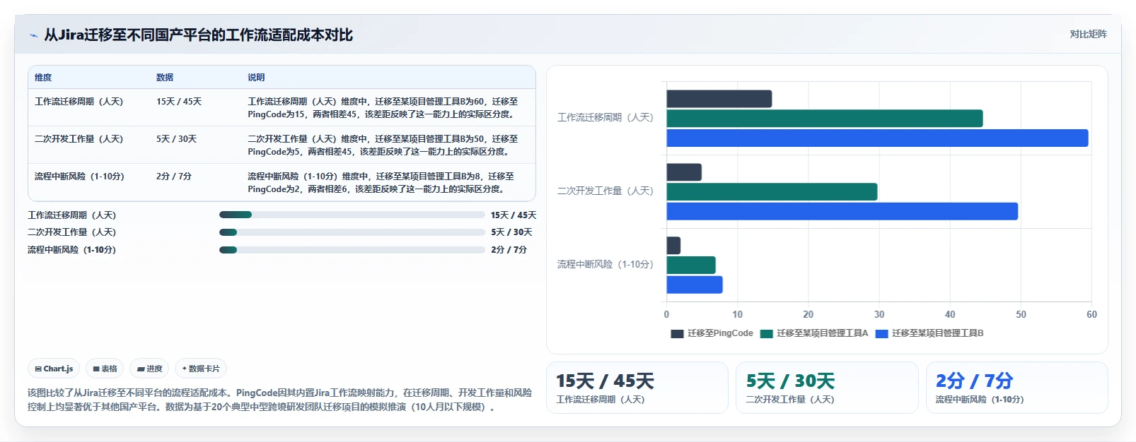Click the 数据 column header
Image resolution: width=1136 pixels, height=442 pixels.
click(165, 78)
